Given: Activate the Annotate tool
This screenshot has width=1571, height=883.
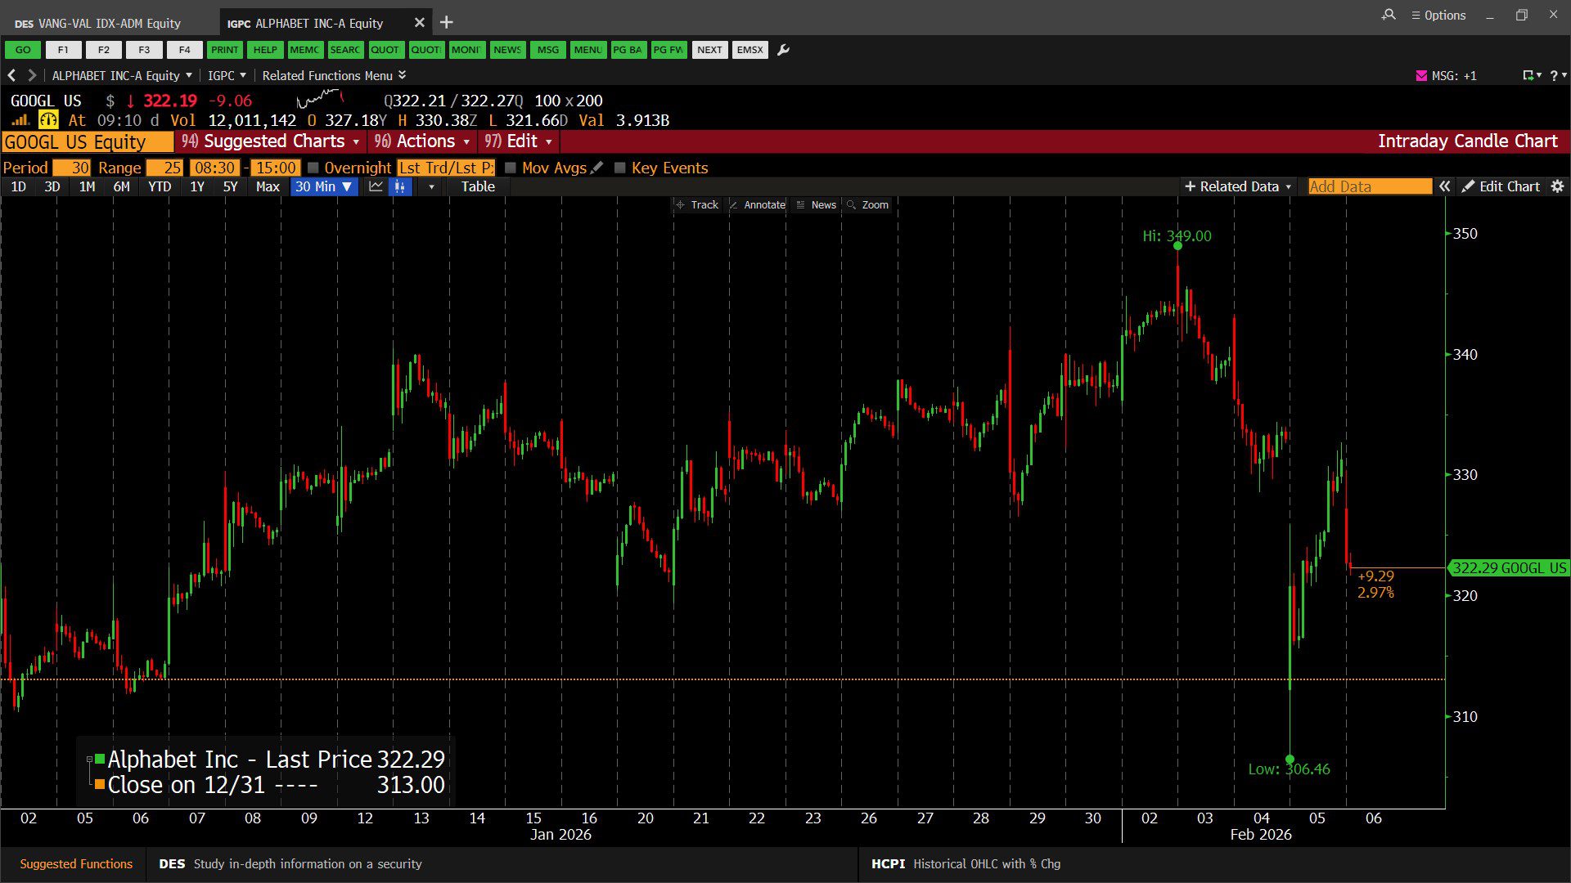Looking at the screenshot, I should point(757,204).
